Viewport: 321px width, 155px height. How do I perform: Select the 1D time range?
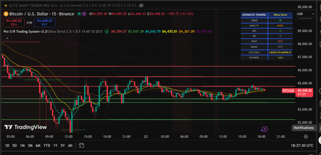click(7, 145)
